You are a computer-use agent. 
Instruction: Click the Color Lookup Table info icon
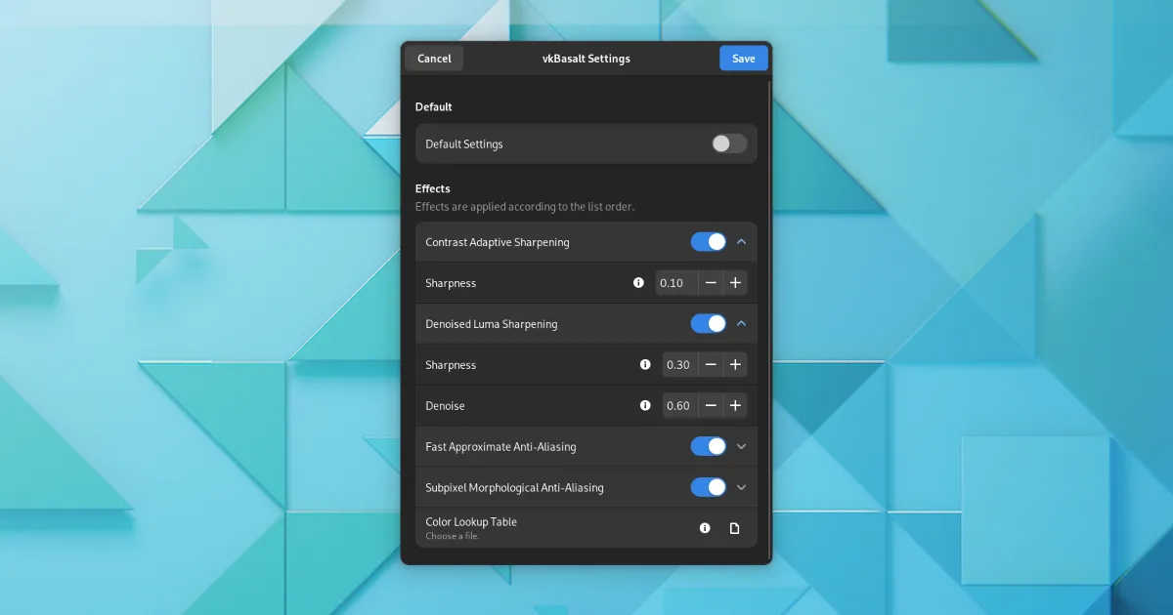(705, 528)
